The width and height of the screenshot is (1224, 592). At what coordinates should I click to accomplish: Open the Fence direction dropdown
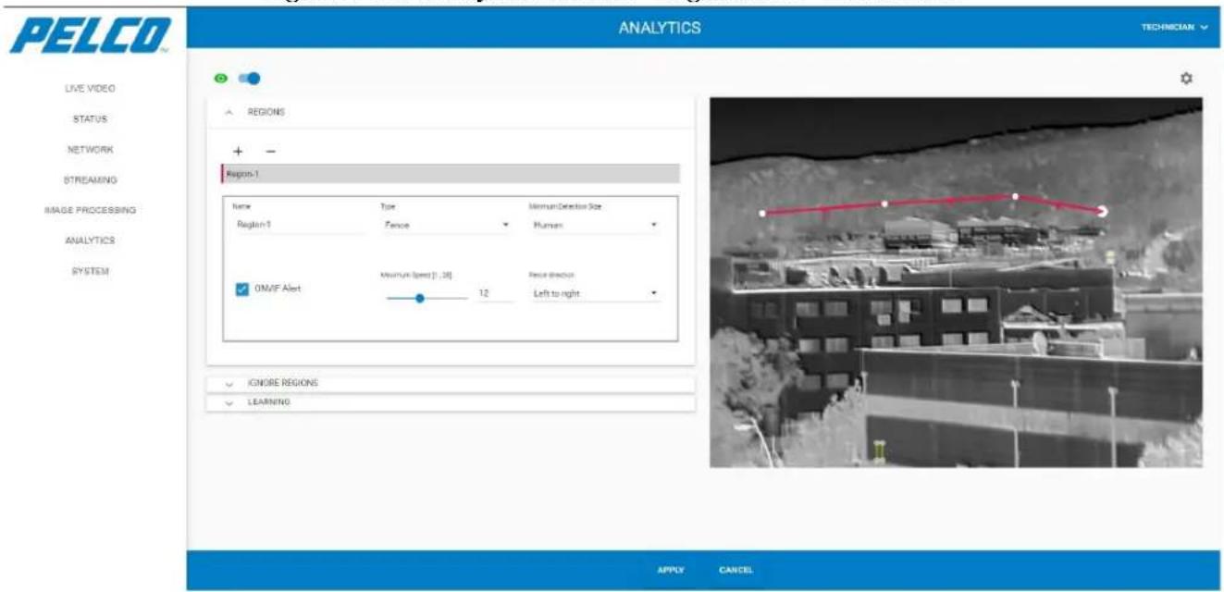pos(594,293)
